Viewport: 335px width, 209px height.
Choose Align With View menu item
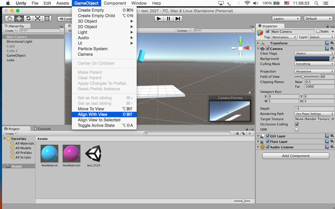pos(104,114)
